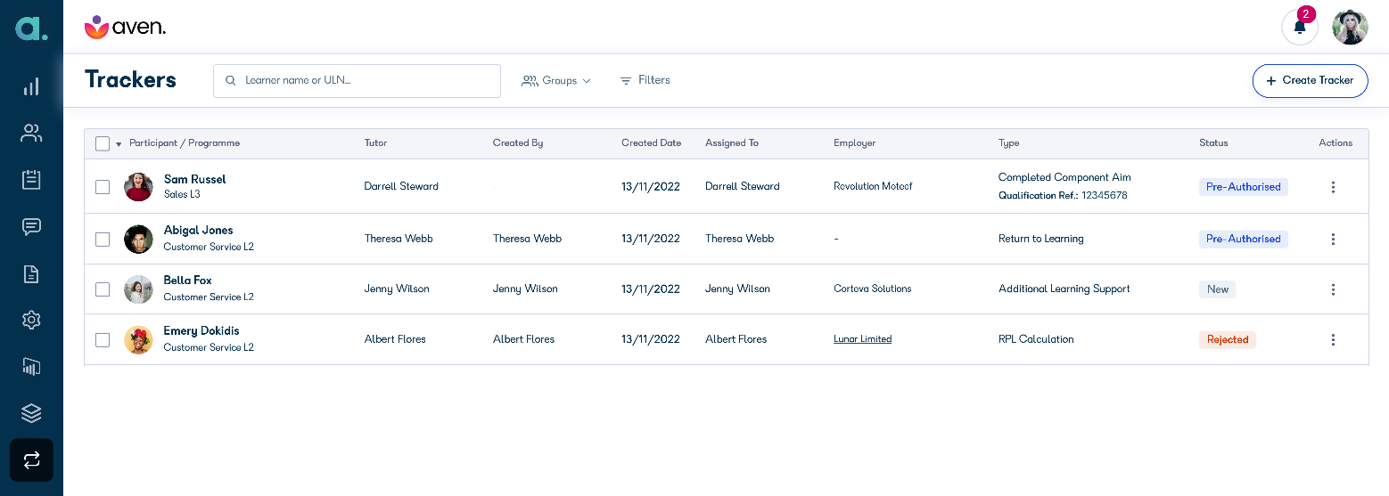1389x496 pixels.
Task: Click the document file sidebar icon
Action: tap(31, 273)
